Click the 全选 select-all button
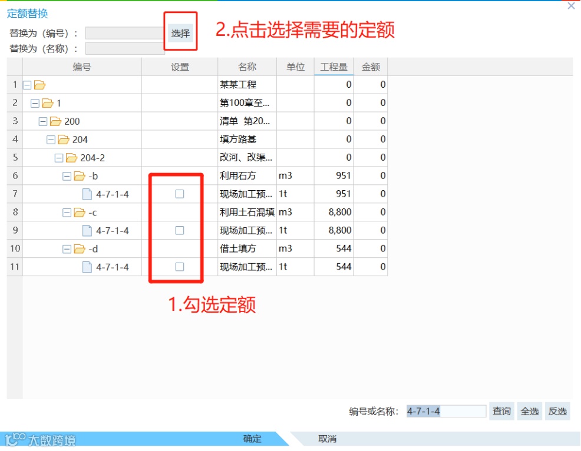This screenshot has width=581, height=451. [x=530, y=411]
